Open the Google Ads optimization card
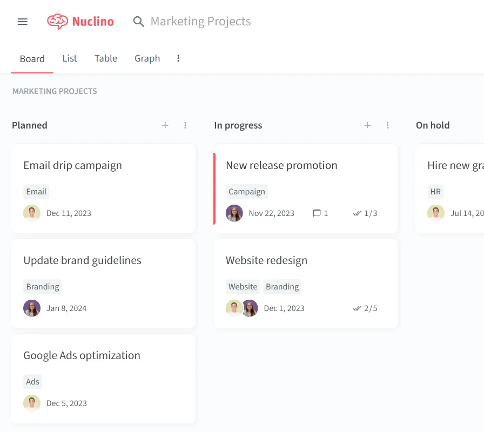The height and width of the screenshot is (432, 484). coord(103,379)
